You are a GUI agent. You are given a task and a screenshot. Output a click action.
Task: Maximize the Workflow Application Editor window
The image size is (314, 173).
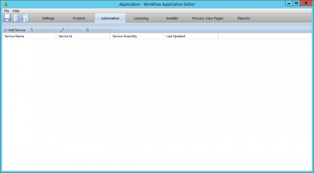coord(296,3)
